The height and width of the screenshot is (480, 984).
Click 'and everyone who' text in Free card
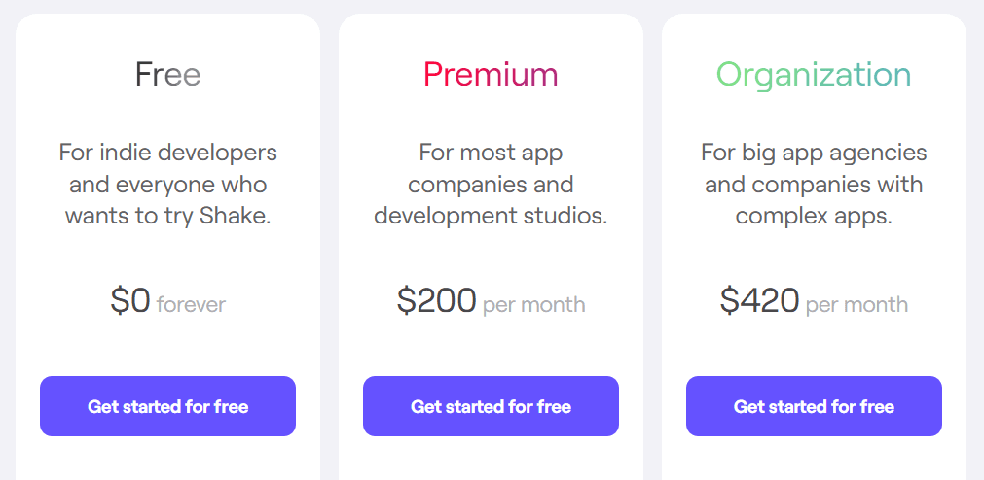167,186
